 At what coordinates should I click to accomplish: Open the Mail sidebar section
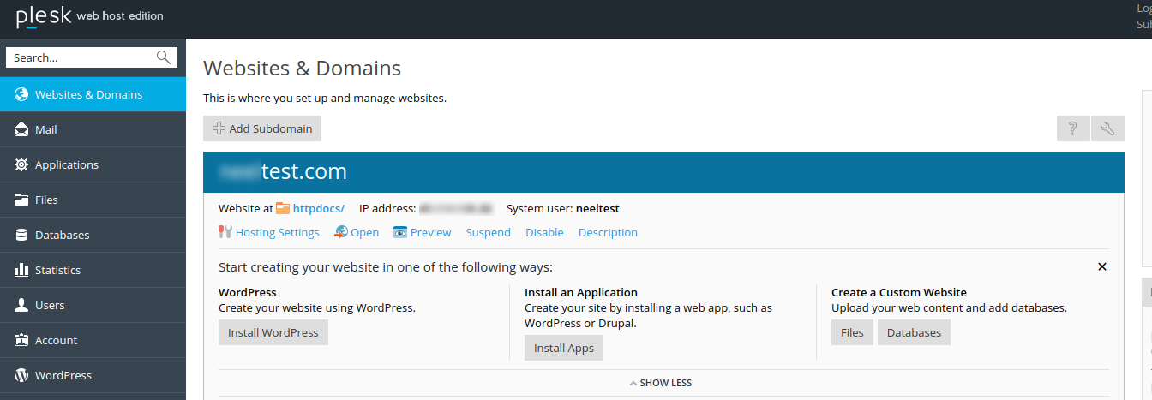(46, 129)
